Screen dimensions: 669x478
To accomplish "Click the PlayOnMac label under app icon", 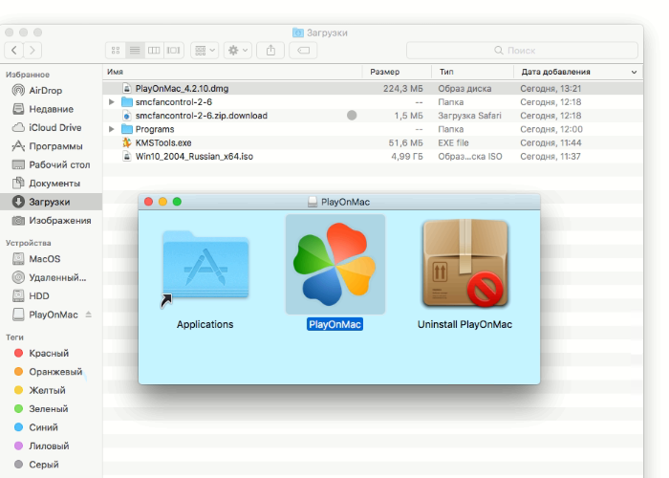I will (334, 324).
